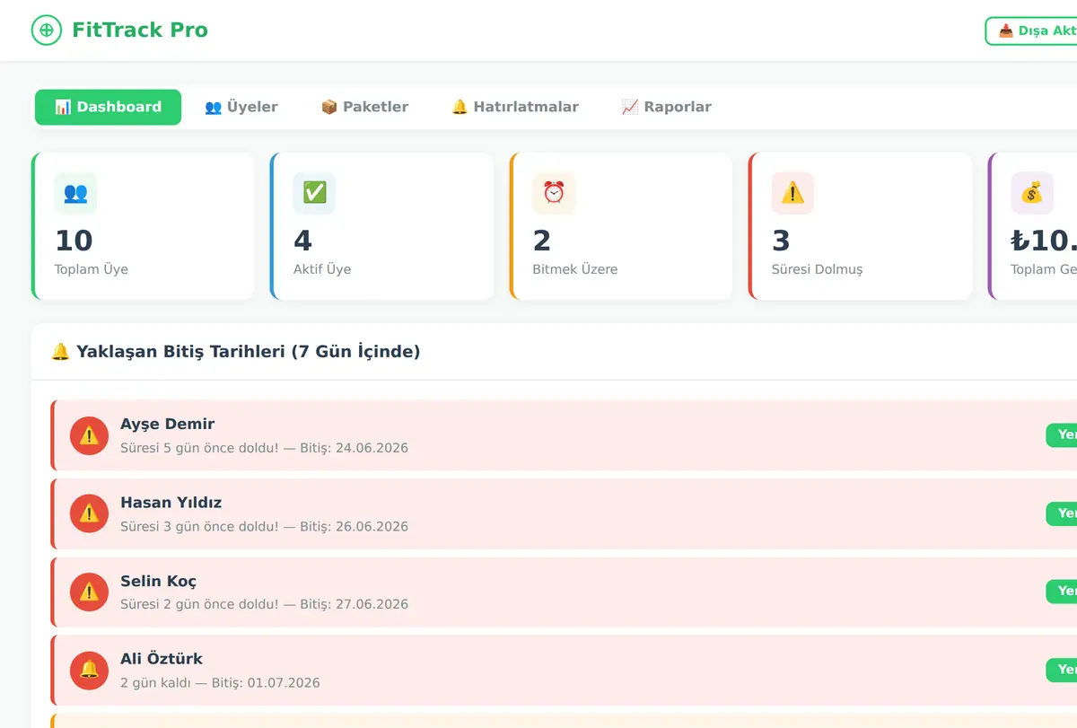This screenshot has height=728, width=1077.
Task: Click the Süresi Dolmuş label
Action: point(817,269)
